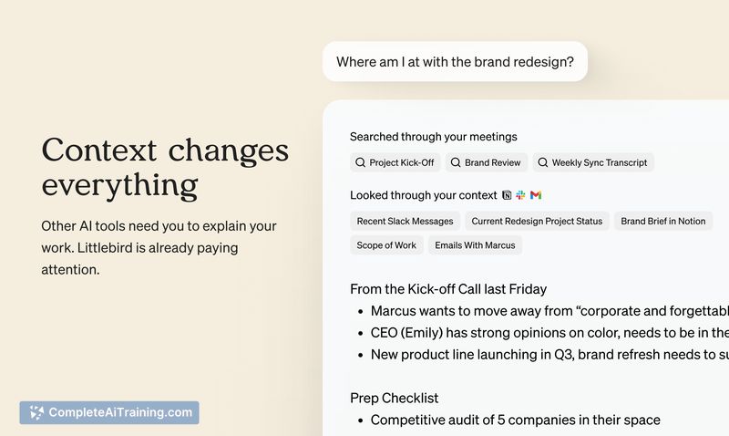Click the search icon on Project Kick-Off chip
The image size is (729, 436).
point(360,162)
